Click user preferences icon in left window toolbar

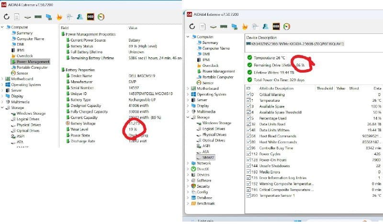[x=79, y=17]
